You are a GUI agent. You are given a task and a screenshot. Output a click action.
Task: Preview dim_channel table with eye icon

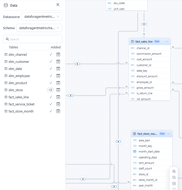pos(58,54)
